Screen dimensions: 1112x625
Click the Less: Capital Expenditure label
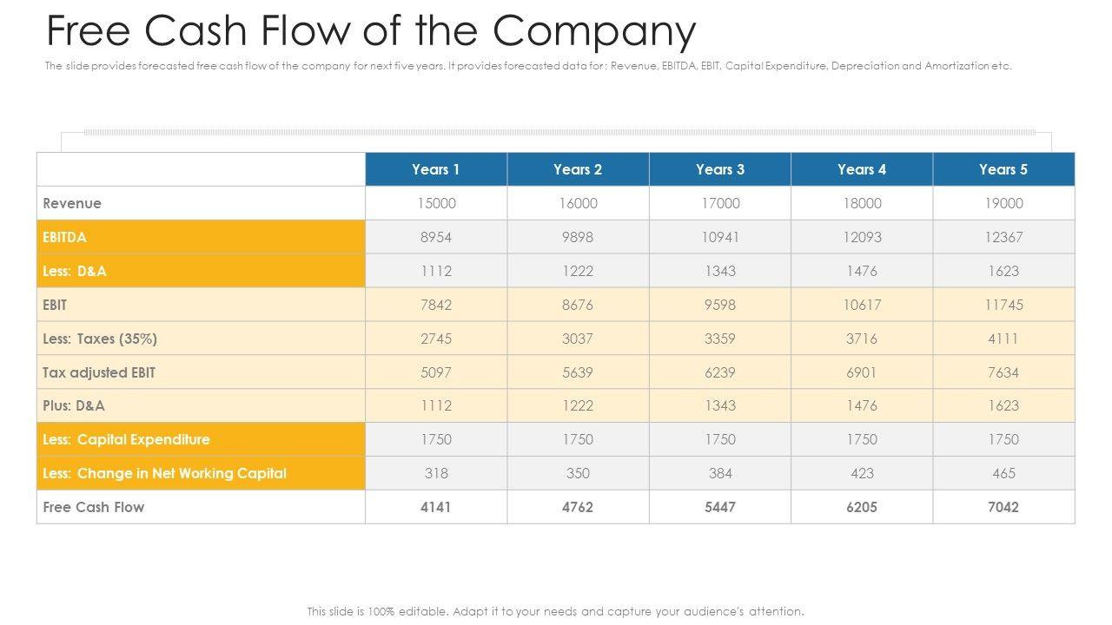pyautogui.click(x=126, y=439)
